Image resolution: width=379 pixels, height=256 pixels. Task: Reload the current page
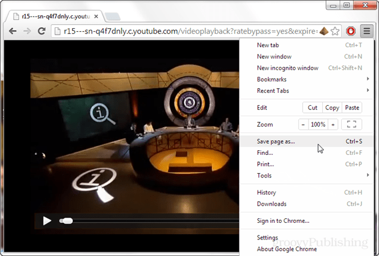pyautogui.click(x=41, y=31)
